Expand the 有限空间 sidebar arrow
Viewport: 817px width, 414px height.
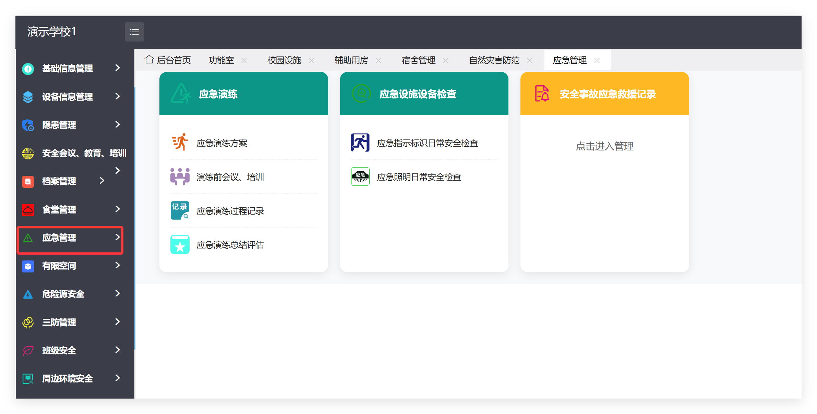[x=117, y=266]
